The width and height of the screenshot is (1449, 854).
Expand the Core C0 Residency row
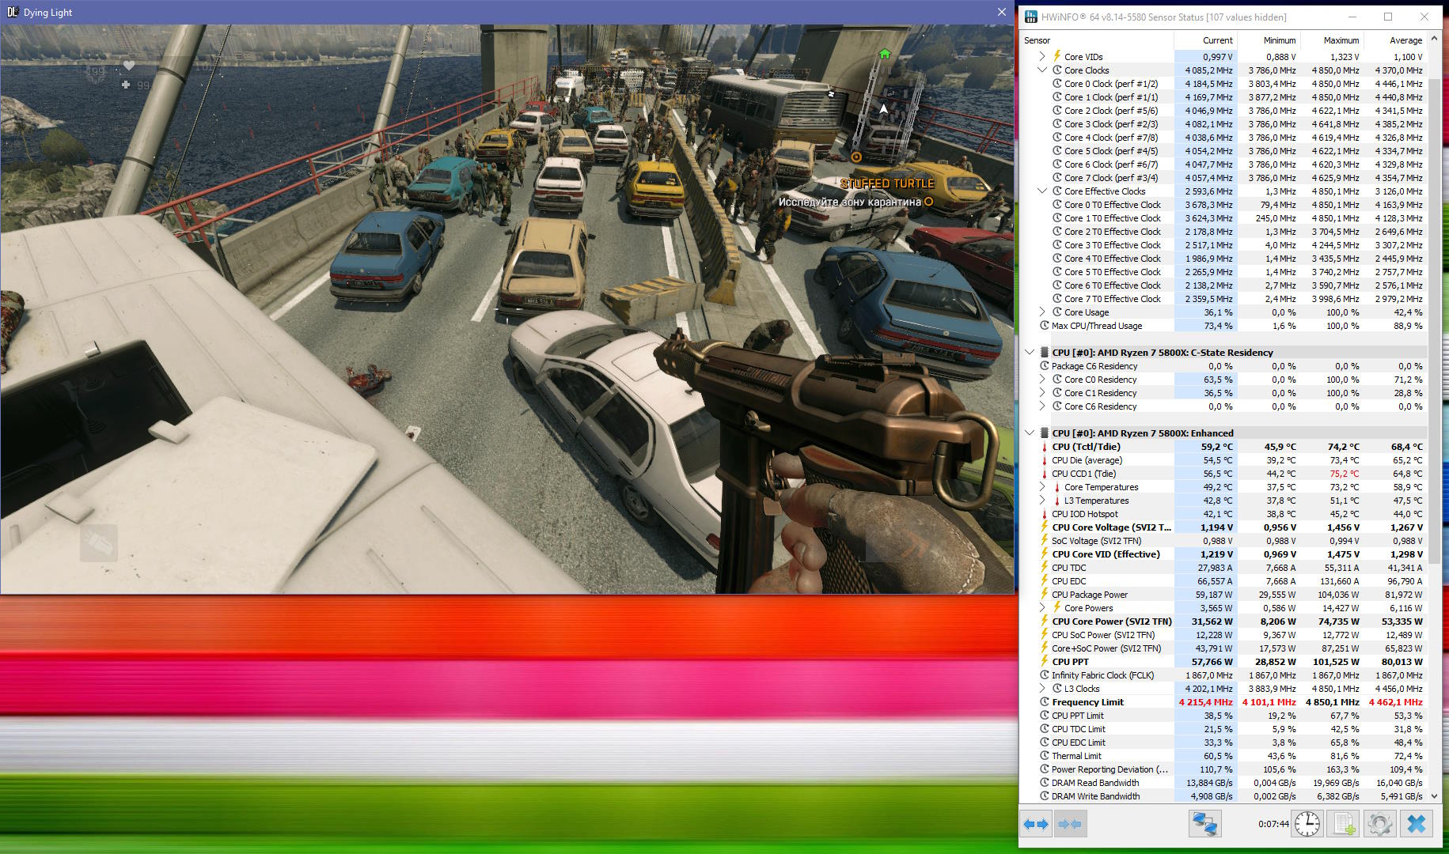(x=1042, y=380)
